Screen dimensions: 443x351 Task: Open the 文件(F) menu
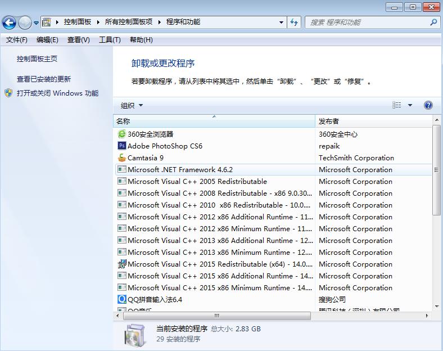[x=16, y=40]
